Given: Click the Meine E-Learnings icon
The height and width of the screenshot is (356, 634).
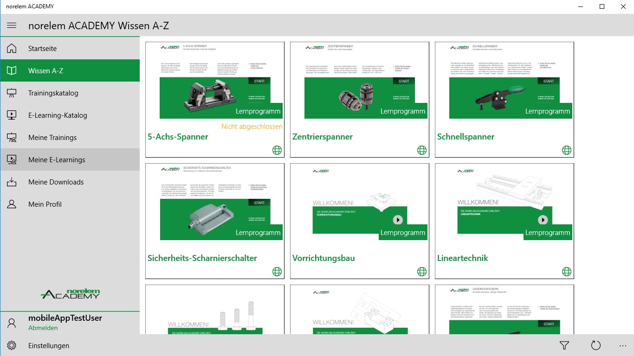Looking at the screenshot, I should pyautogui.click(x=12, y=159).
